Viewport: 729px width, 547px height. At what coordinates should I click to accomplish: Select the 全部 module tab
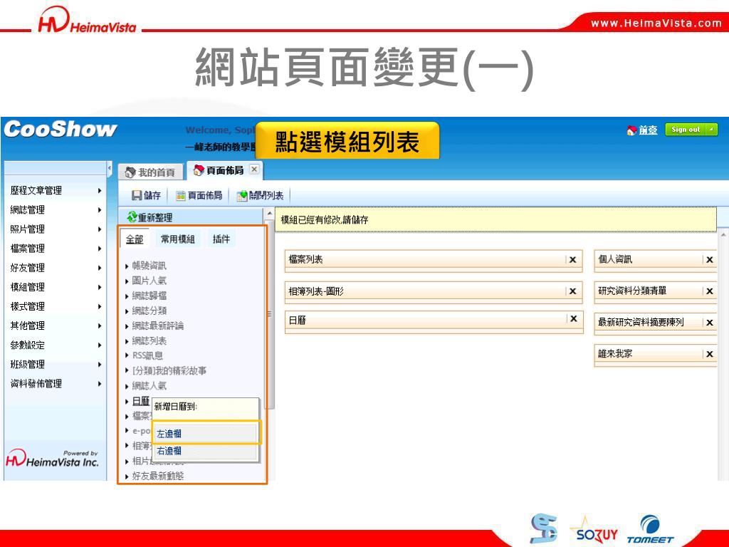[135, 239]
